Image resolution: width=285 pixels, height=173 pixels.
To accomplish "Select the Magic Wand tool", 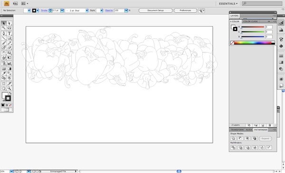I will pos(4,28).
